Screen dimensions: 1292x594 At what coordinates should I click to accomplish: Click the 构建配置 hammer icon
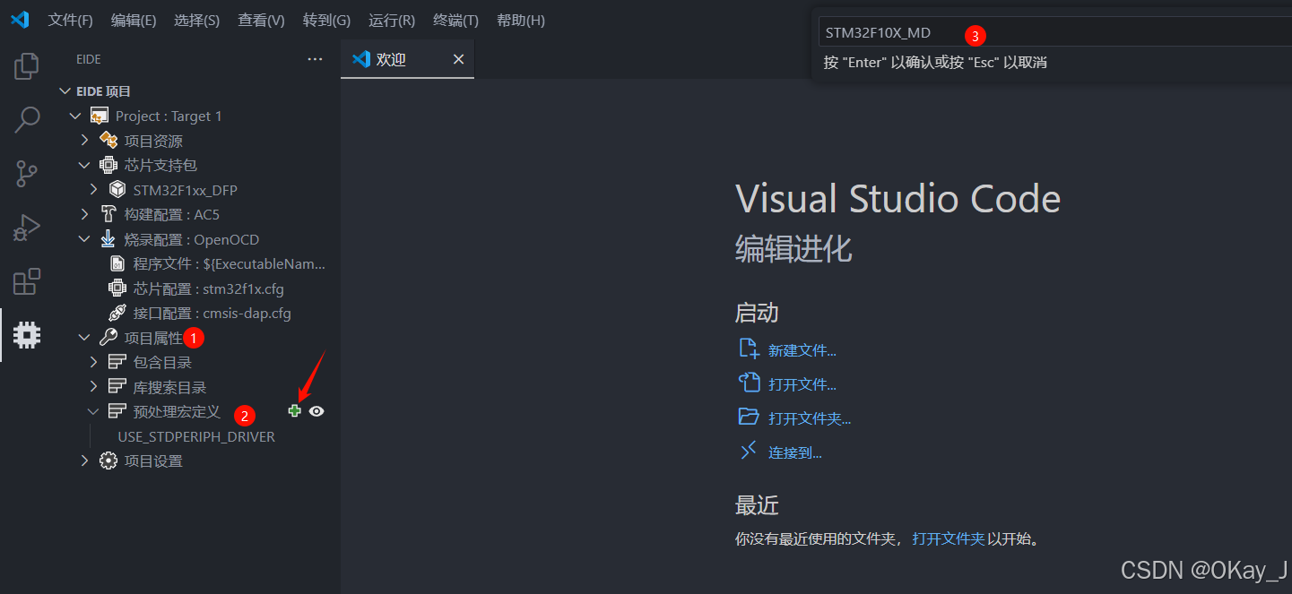click(108, 214)
